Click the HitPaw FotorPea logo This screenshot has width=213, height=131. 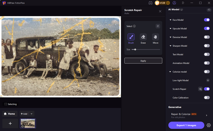pyautogui.click(x=4, y=3)
